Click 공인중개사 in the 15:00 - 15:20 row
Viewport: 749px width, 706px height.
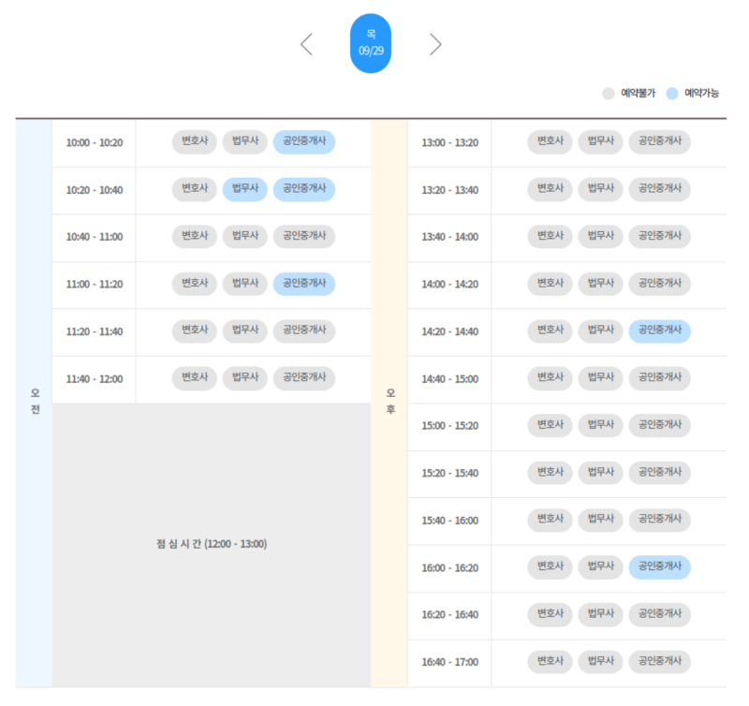[x=660, y=425]
